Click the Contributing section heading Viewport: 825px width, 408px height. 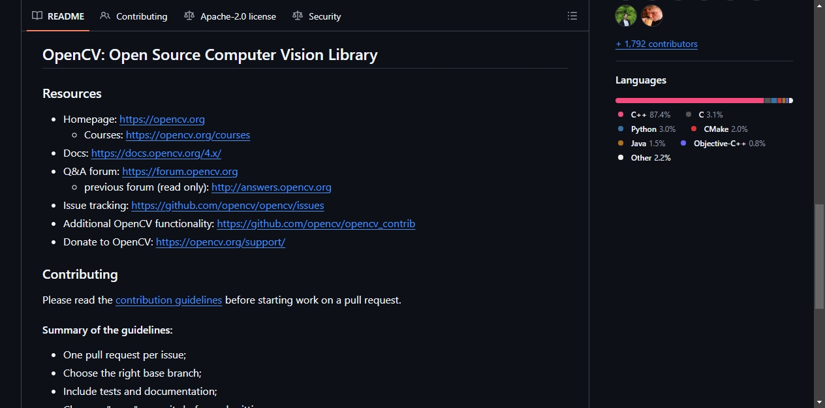click(80, 274)
